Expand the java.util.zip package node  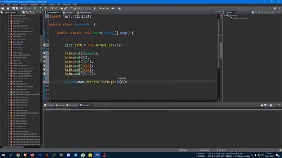[9, 50]
